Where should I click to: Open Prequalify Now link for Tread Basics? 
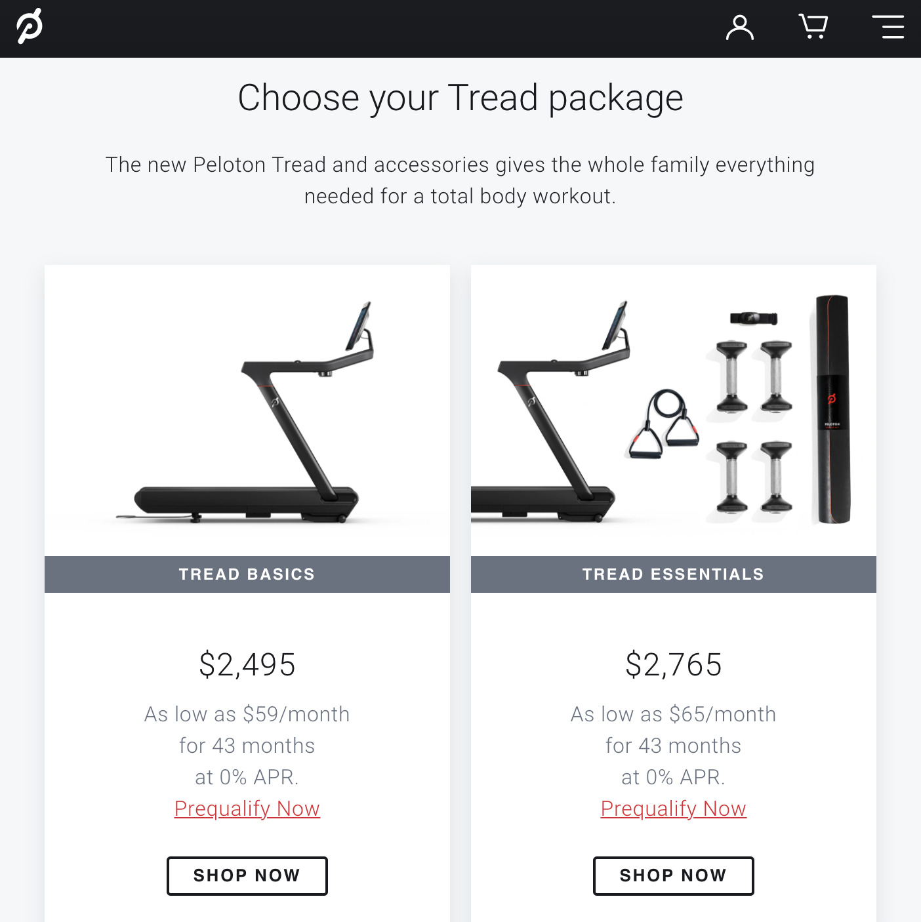point(247,809)
